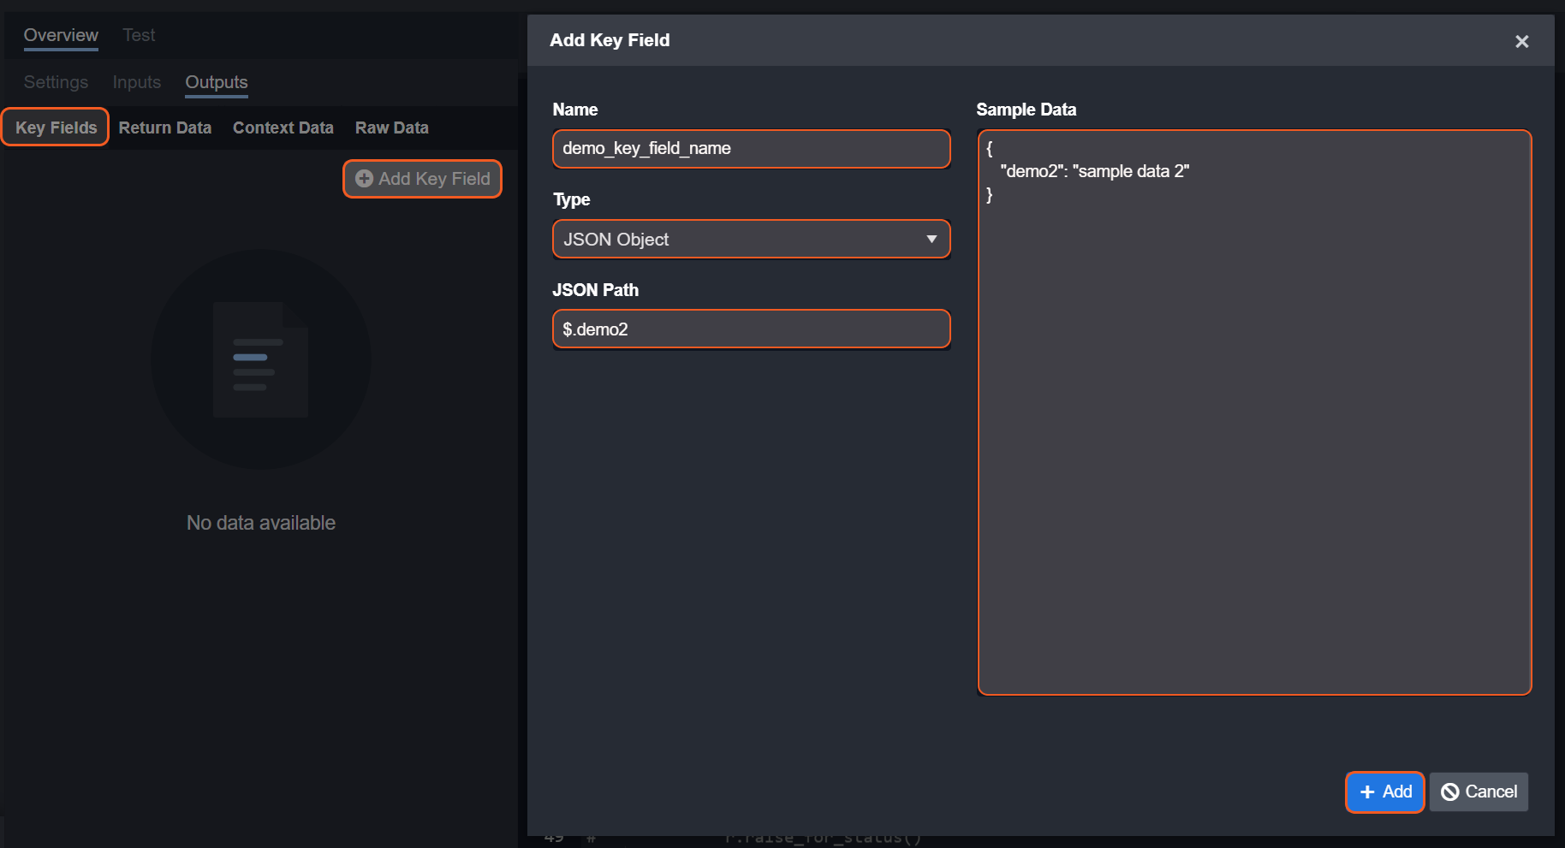1565x848 pixels.
Task: Select the Outputs tab
Action: 217,82
